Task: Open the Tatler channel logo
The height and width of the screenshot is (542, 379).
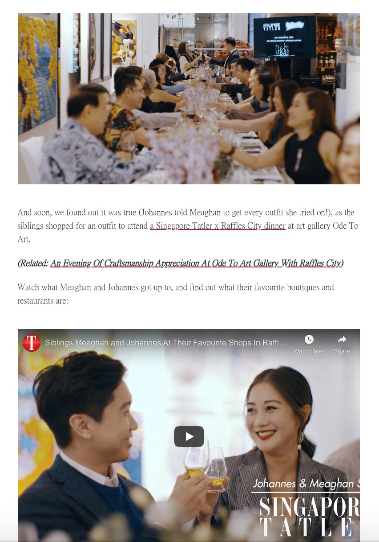Action: 32,343
